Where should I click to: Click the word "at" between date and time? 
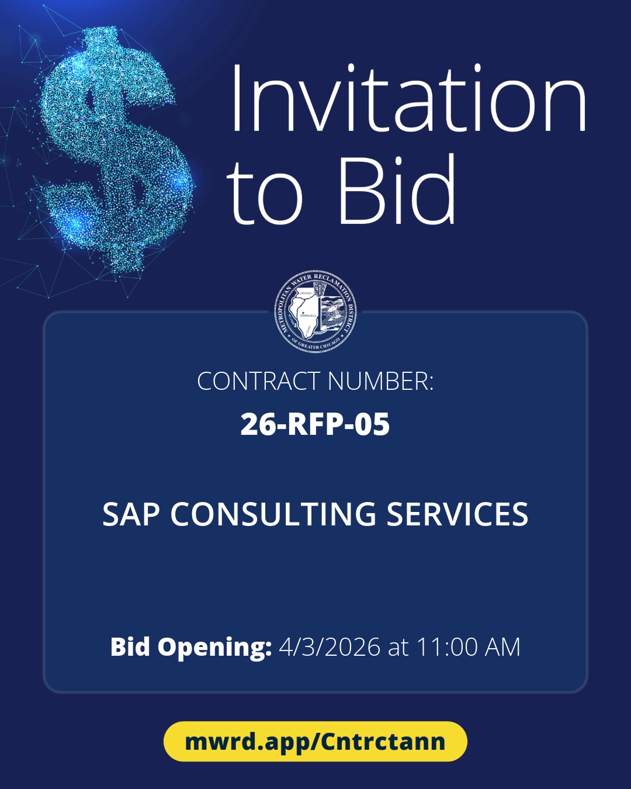[398, 647]
